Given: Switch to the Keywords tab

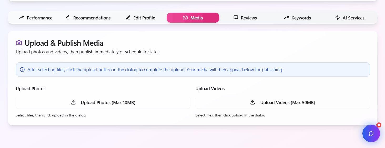Looking at the screenshot, I should click(297, 18).
